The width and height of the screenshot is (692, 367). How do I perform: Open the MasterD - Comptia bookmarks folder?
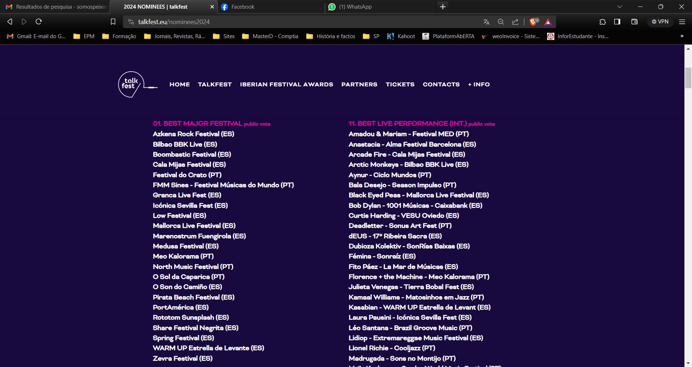[270, 36]
